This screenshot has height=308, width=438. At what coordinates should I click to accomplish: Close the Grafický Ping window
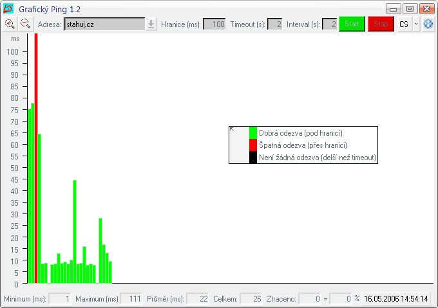click(426, 9)
